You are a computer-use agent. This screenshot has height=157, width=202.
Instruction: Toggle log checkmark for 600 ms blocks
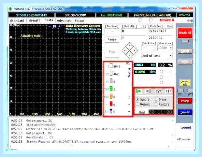pyautogui.click(x=129, y=97)
